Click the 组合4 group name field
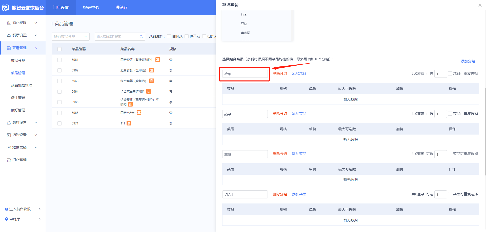 point(245,194)
